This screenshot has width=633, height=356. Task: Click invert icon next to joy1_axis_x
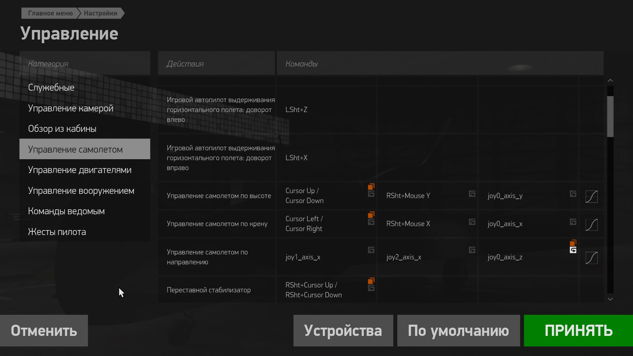tap(371, 250)
